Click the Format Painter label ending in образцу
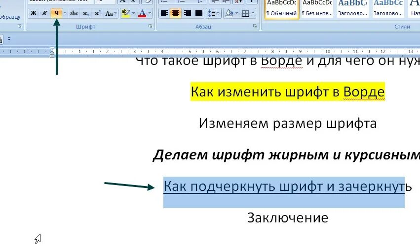The image size is (420, 248). coord(10,17)
